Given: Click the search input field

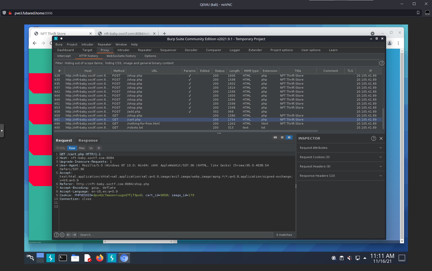Looking at the screenshot, I should coord(176,235).
